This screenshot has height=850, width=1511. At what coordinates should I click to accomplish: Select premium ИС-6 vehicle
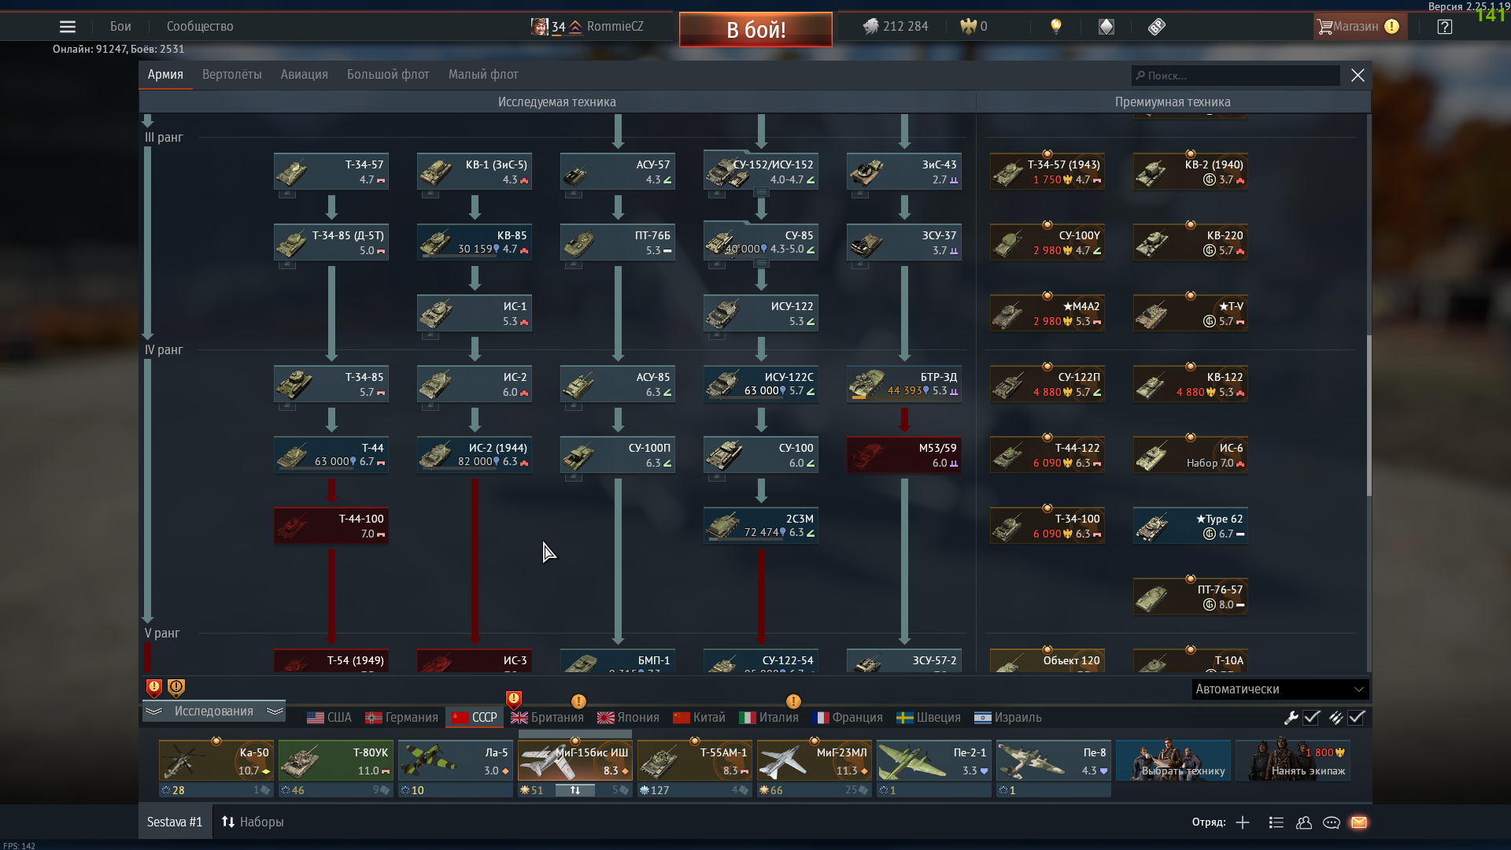point(1191,455)
